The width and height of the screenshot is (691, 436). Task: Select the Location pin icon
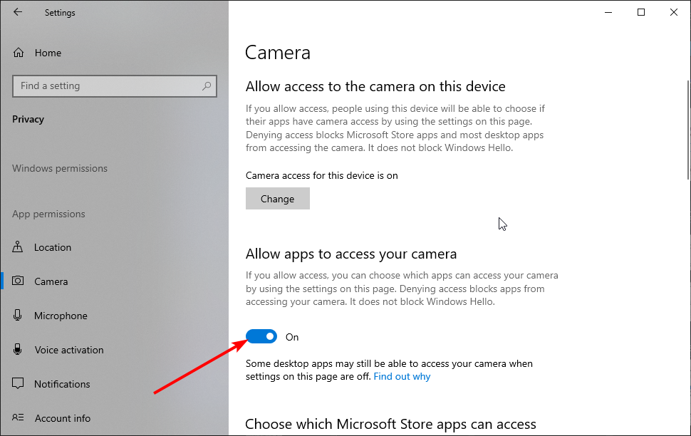click(18, 247)
